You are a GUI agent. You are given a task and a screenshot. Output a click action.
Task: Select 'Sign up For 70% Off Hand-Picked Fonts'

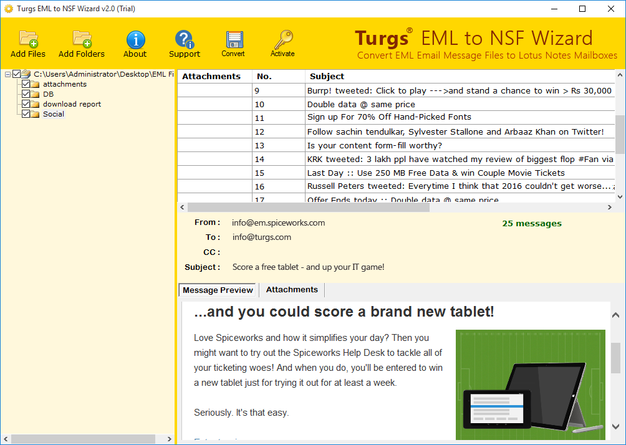396,118
